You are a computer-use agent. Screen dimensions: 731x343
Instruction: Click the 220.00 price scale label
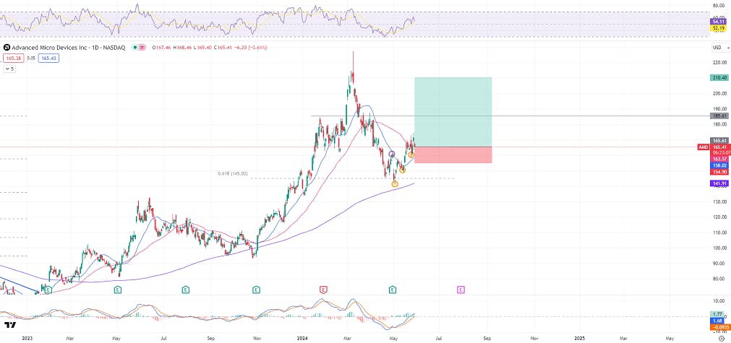719,62
